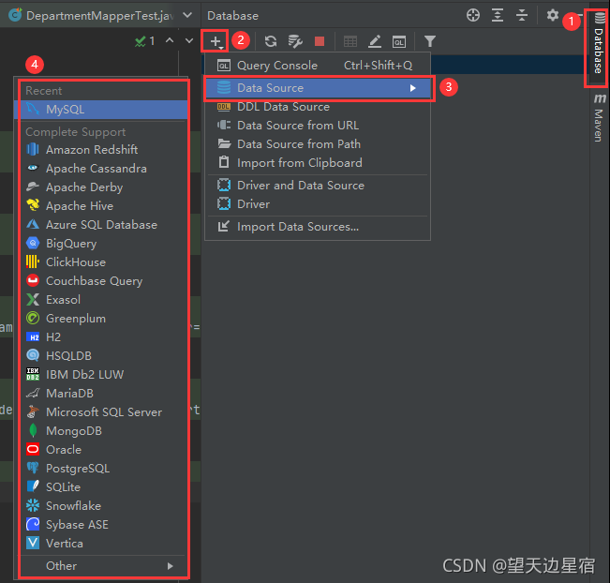Choose IBM Db2 LUW data source

pos(101,374)
